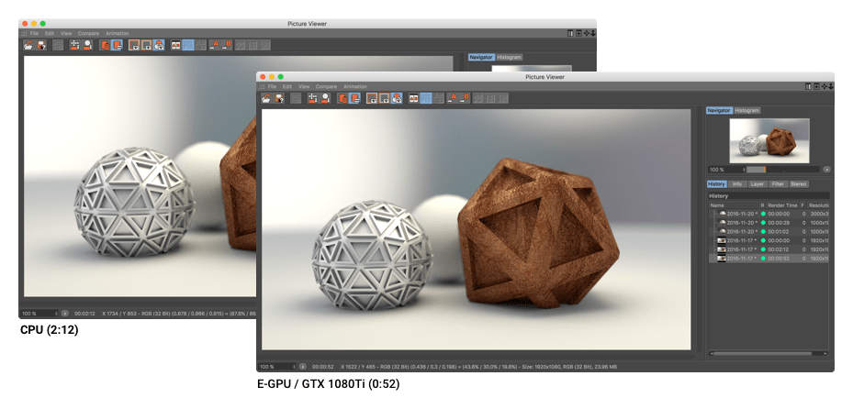The width and height of the screenshot is (853, 409).
Task: Select History tab in front window
Action: coord(716,184)
